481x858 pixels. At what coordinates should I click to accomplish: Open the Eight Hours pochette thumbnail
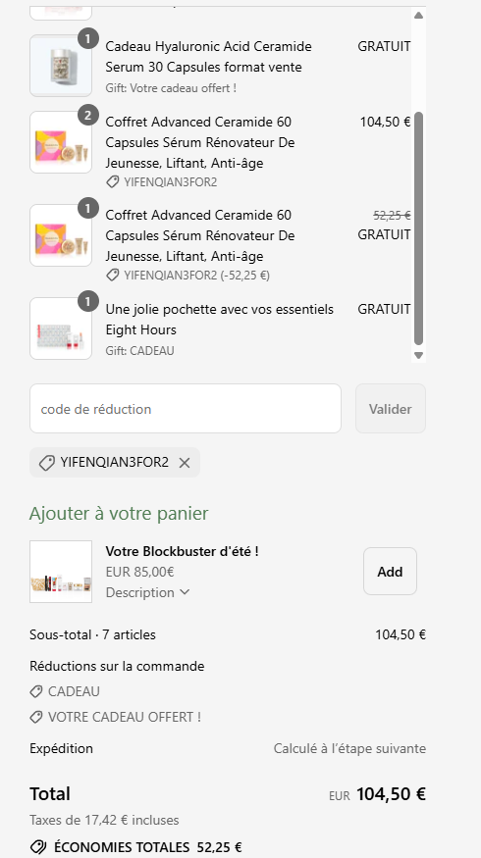[x=61, y=328]
